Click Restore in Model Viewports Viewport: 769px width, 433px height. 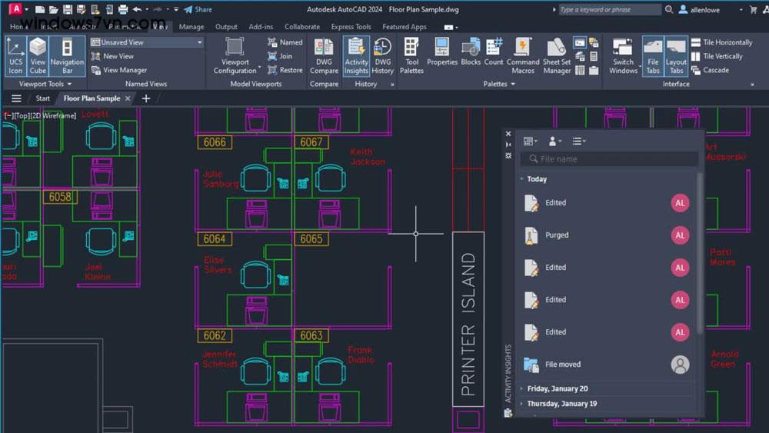coord(285,70)
